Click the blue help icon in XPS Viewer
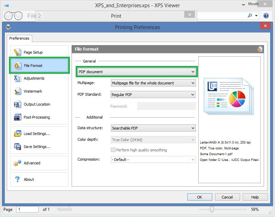Viewport: 275px width, 217px height. pos(266,16)
